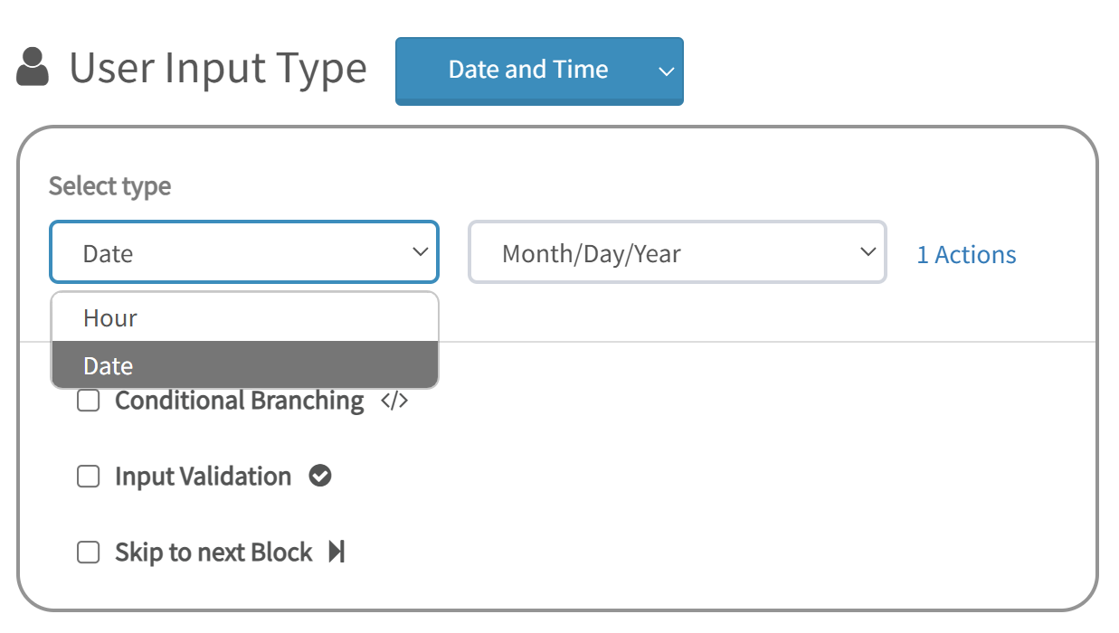Click the user silhouette icon beside User Input Type
The height and width of the screenshot is (633, 1119).
coord(33,69)
